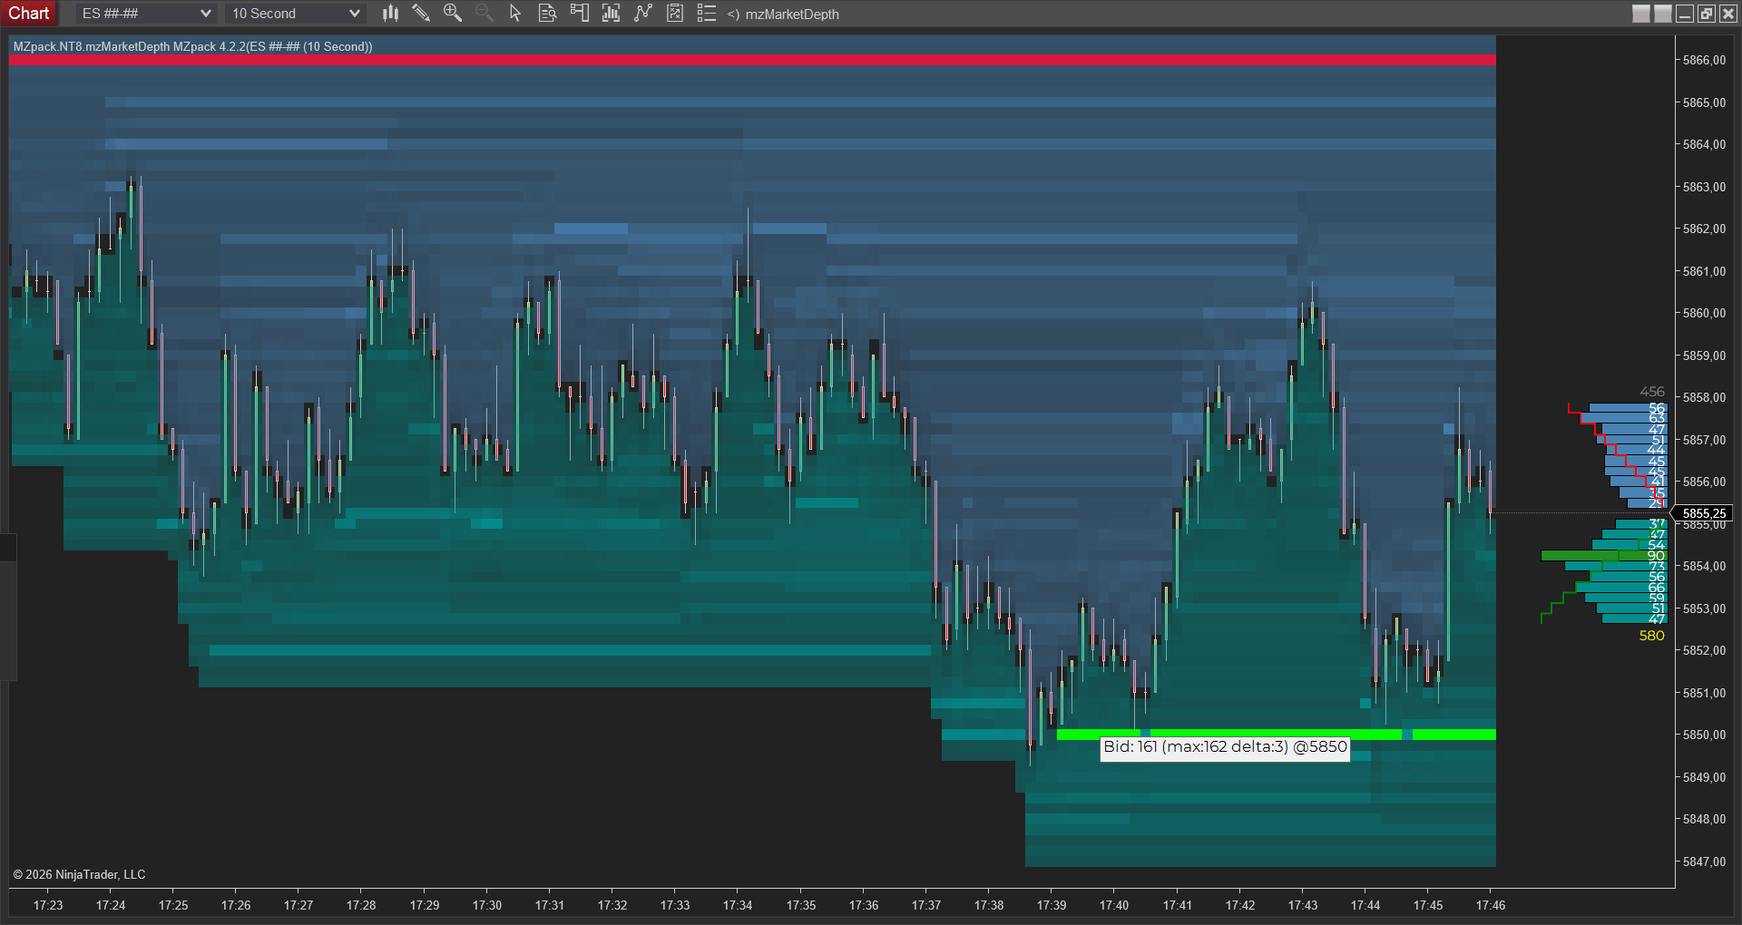This screenshot has width=1742, height=925.
Task: Click the NinjaTrader, LLC copyright text
Action: [79, 874]
